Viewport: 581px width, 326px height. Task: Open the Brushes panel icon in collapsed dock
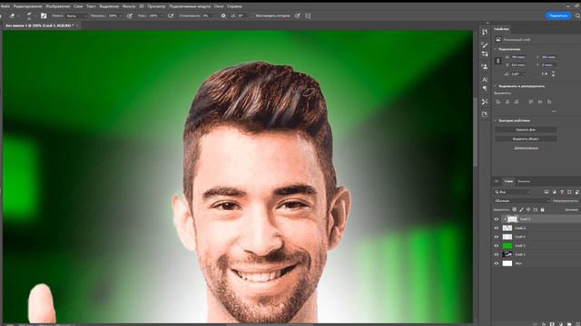(x=485, y=45)
